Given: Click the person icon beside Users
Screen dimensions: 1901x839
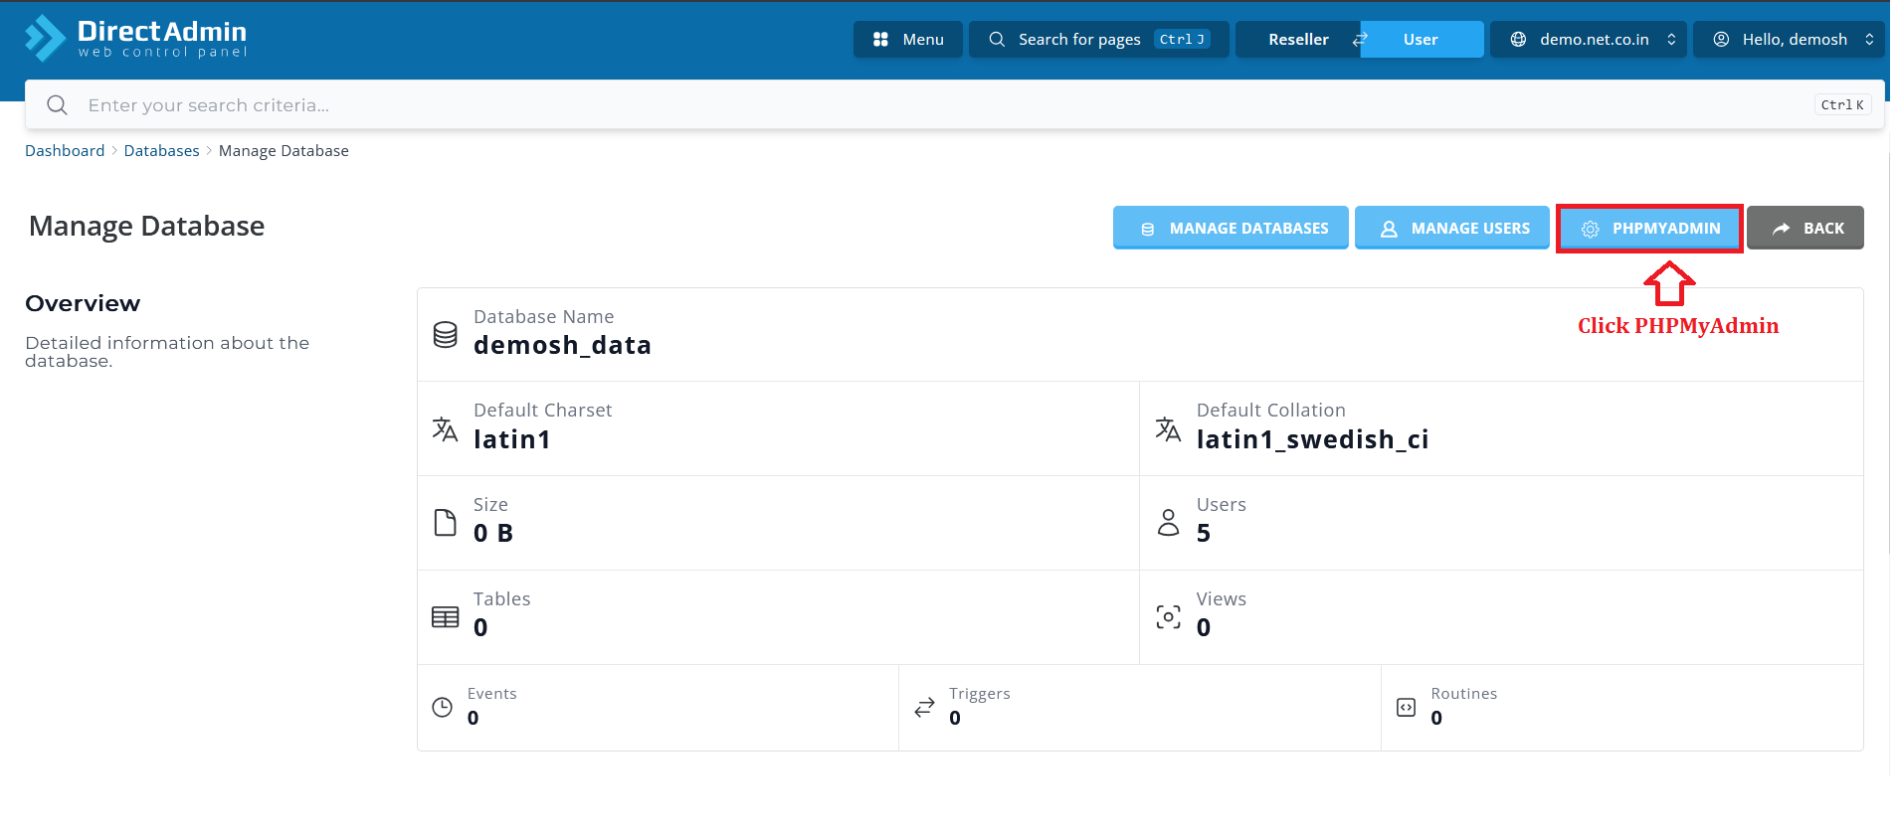Looking at the screenshot, I should (1169, 523).
